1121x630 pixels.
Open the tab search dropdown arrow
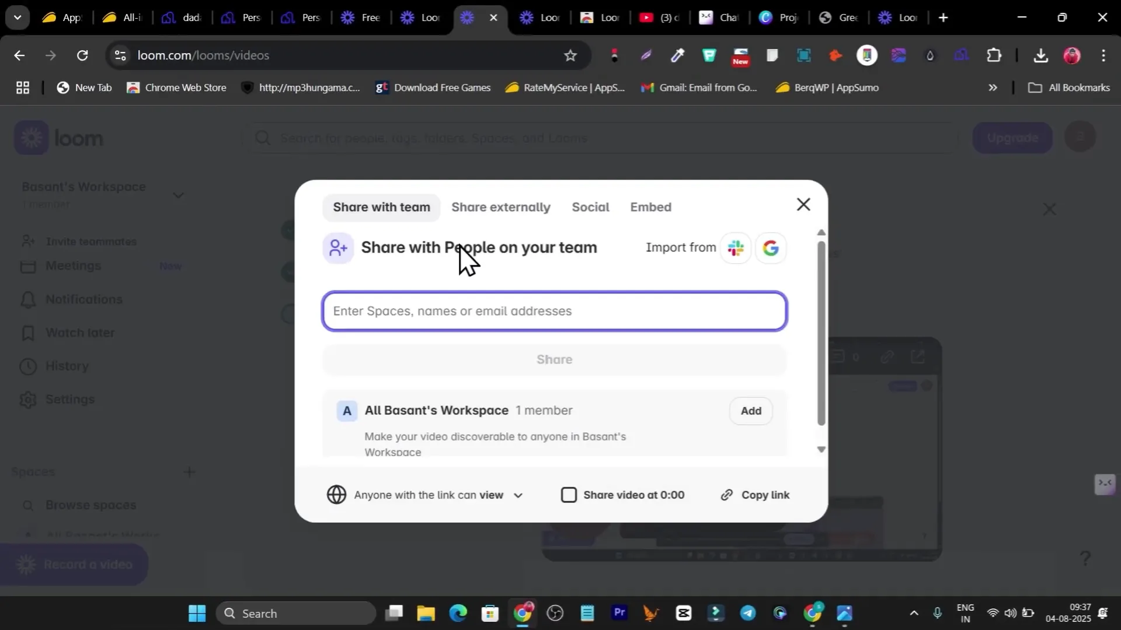(18, 17)
